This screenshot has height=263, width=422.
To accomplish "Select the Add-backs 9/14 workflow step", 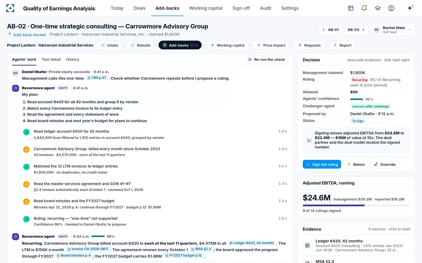I will [x=180, y=45].
